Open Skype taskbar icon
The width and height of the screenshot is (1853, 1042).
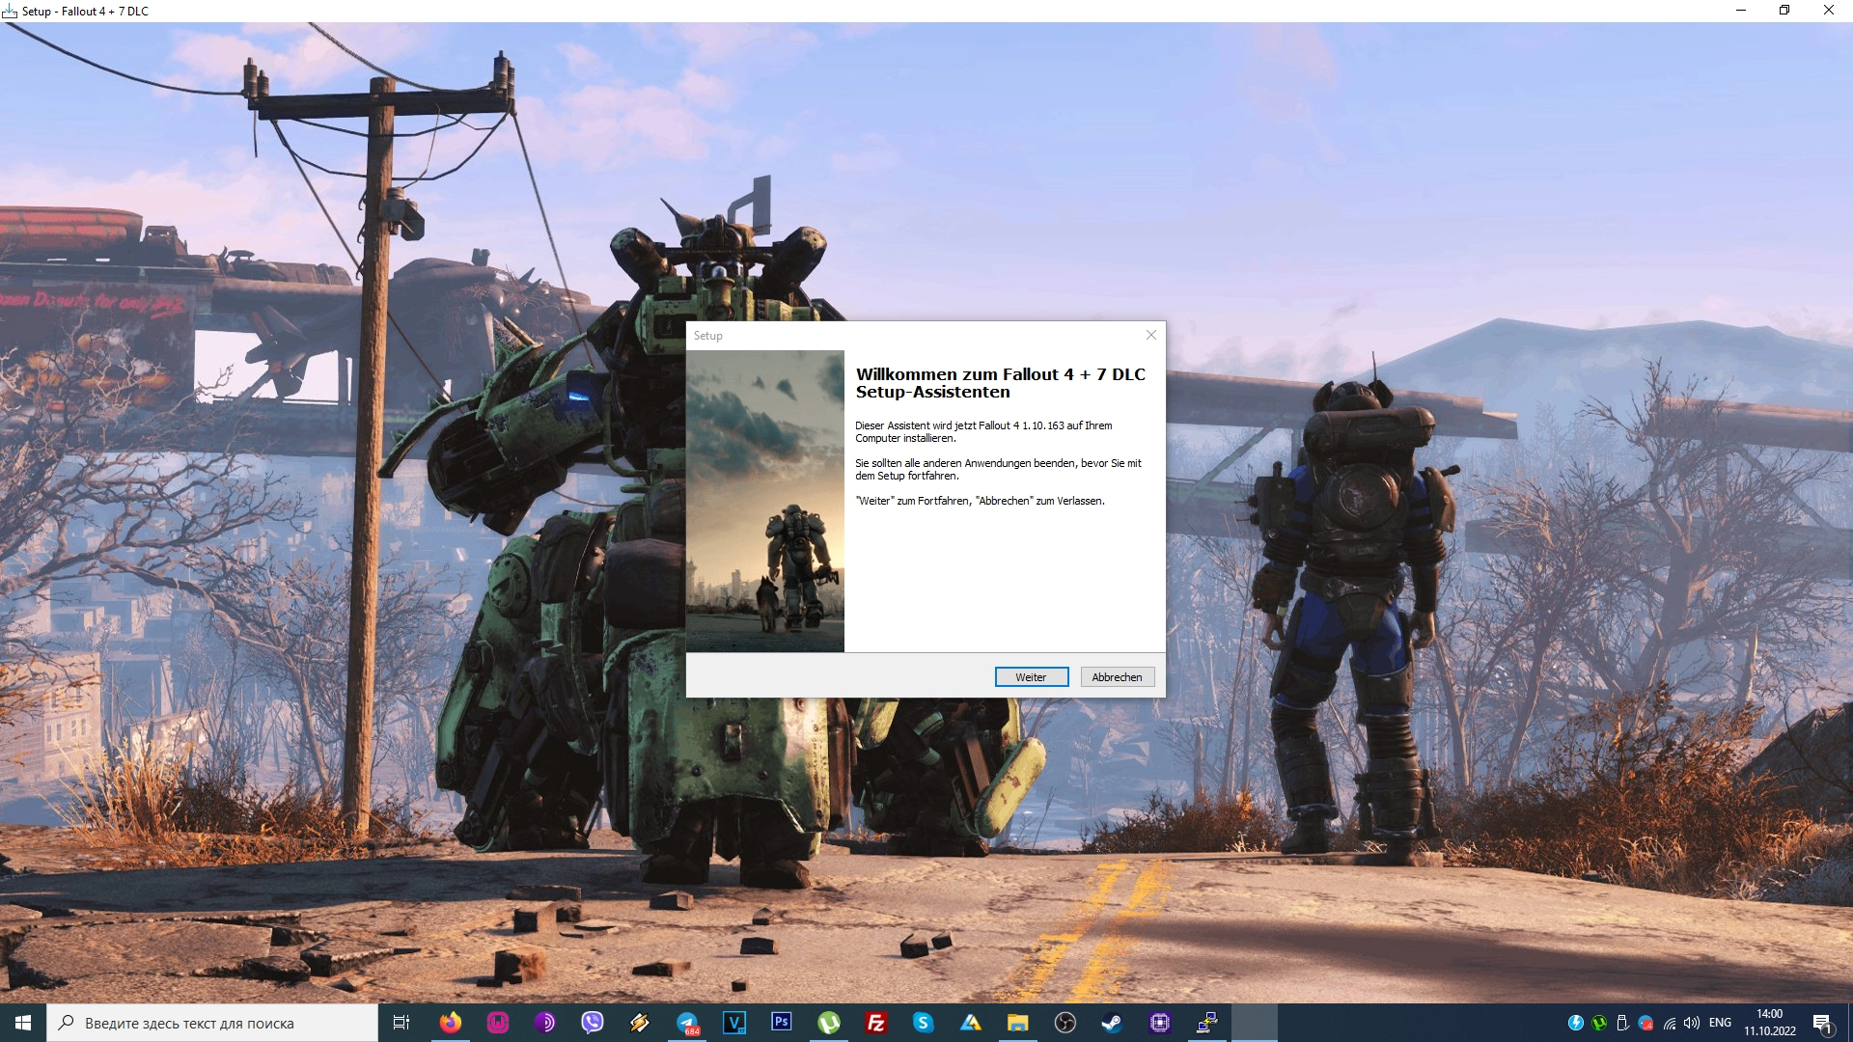924,1023
